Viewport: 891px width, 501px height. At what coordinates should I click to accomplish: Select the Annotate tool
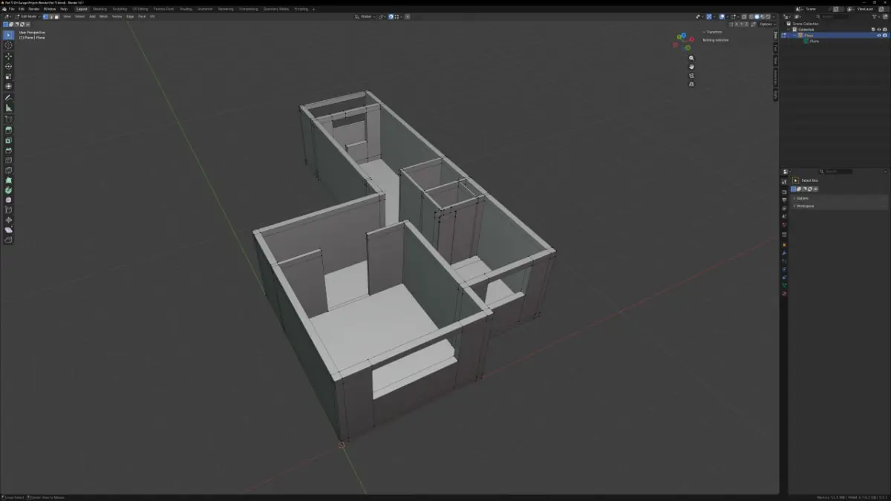tap(9, 97)
